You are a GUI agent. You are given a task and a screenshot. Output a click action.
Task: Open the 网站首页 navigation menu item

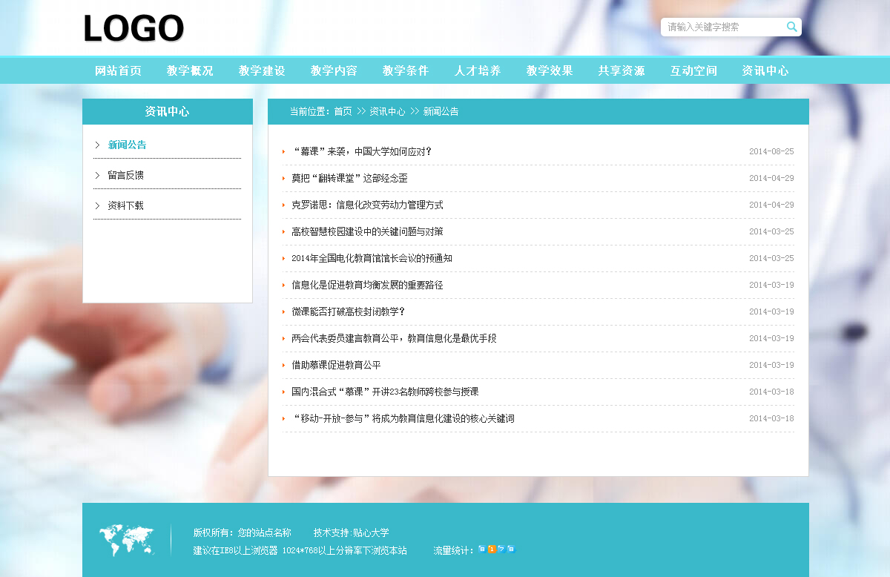click(118, 71)
